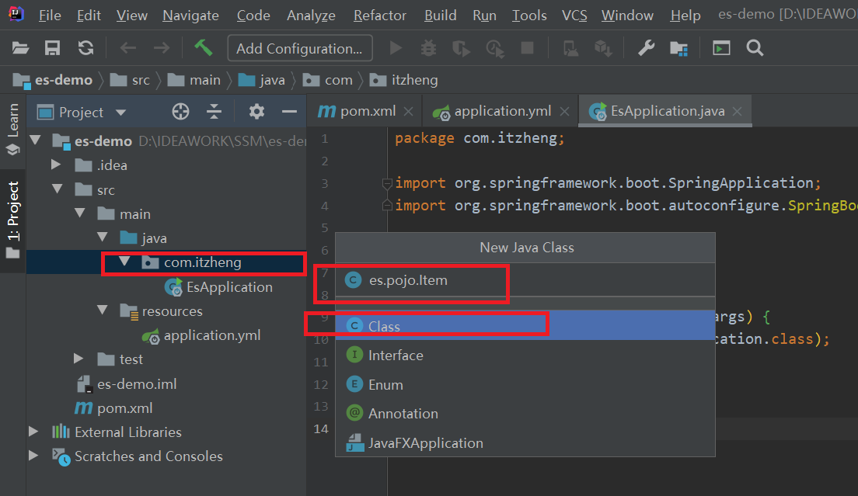This screenshot has height=496, width=858.
Task: Run with the play triangle icon
Action: [396, 48]
